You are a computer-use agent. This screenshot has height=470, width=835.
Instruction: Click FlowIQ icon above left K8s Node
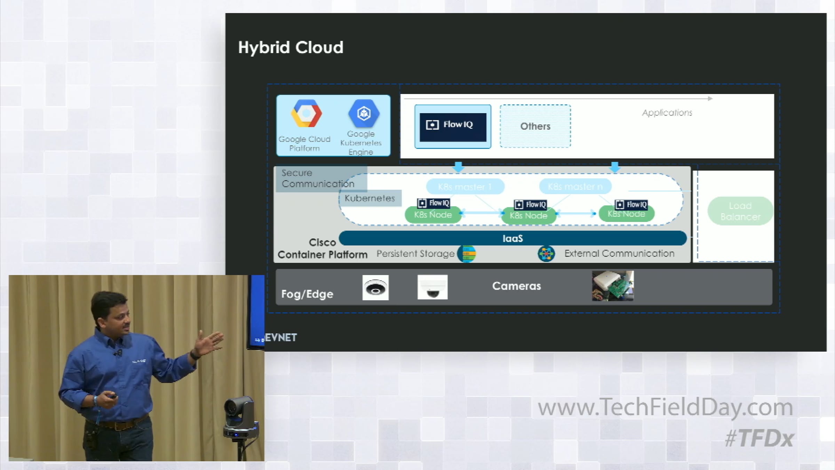click(x=434, y=203)
